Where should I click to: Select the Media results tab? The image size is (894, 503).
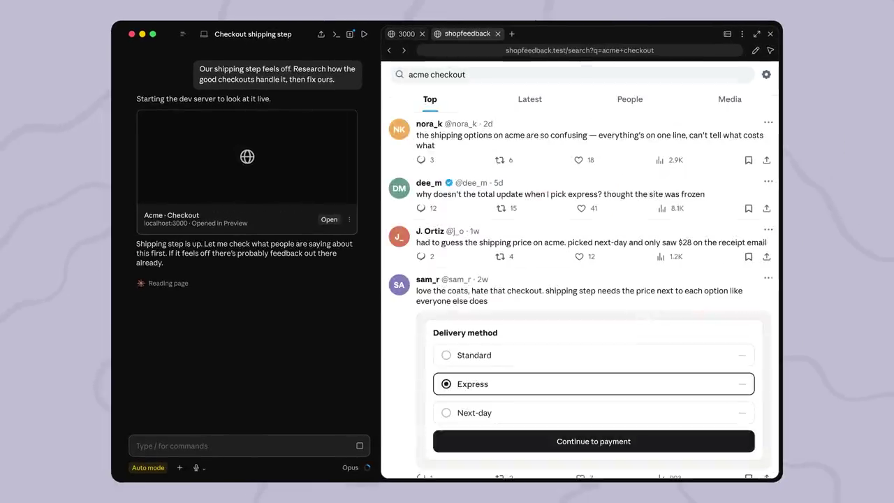click(730, 99)
